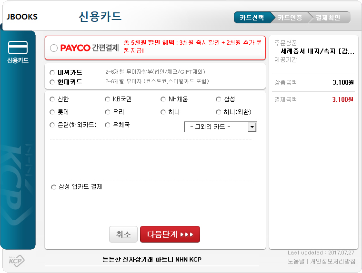Click the NHN KCP logo icon in footer
This screenshot has height=273, width=362.
pos(17,261)
